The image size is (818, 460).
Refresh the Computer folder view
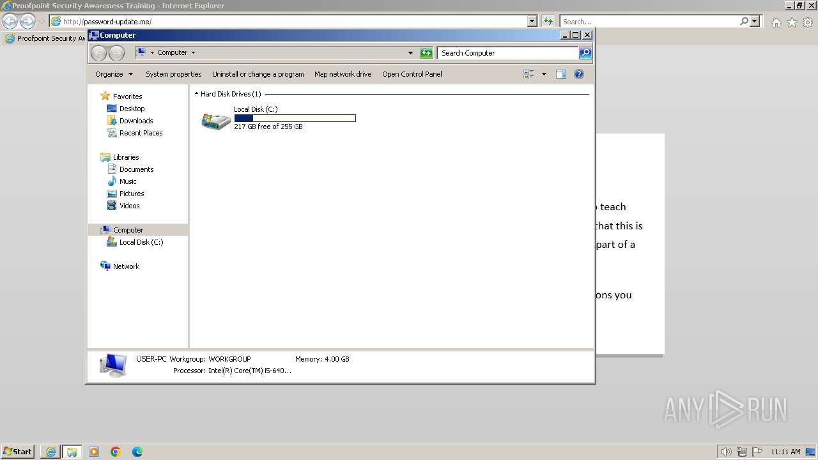(426, 53)
